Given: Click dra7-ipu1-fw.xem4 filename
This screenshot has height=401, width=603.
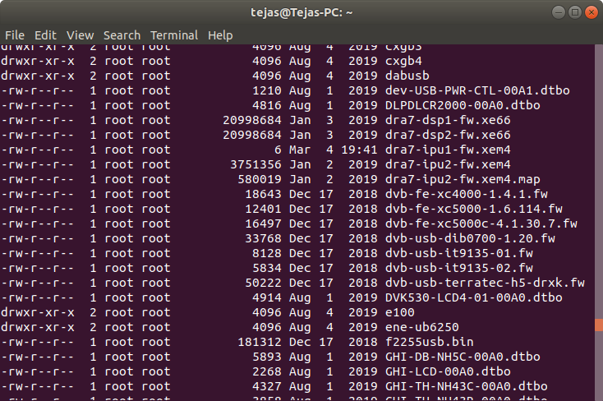Looking at the screenshot, I should pyautogui.click(x=448, y=150).
